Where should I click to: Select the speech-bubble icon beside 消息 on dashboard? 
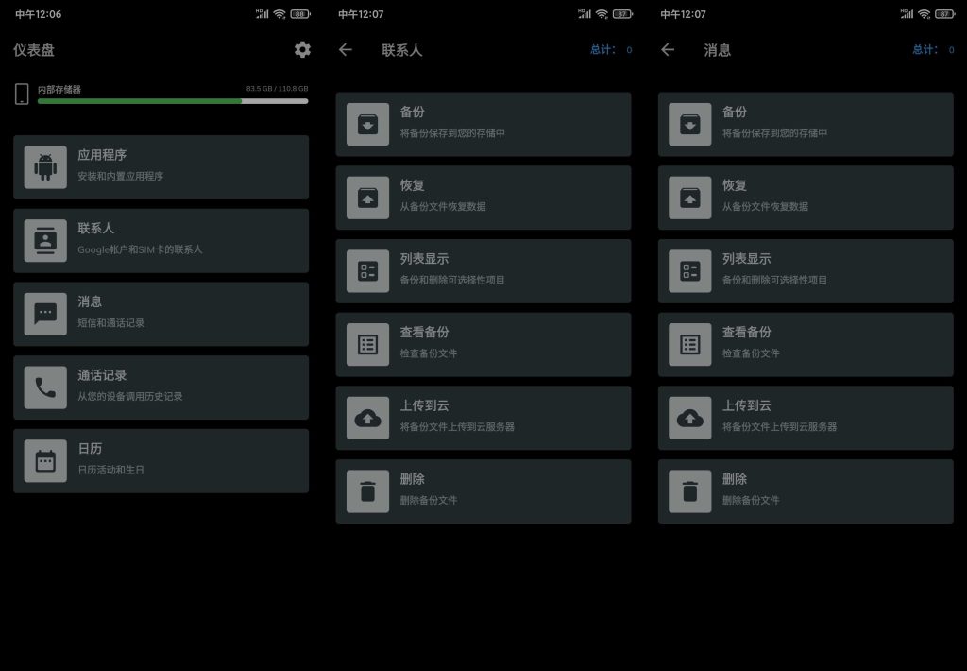(45, 314)
